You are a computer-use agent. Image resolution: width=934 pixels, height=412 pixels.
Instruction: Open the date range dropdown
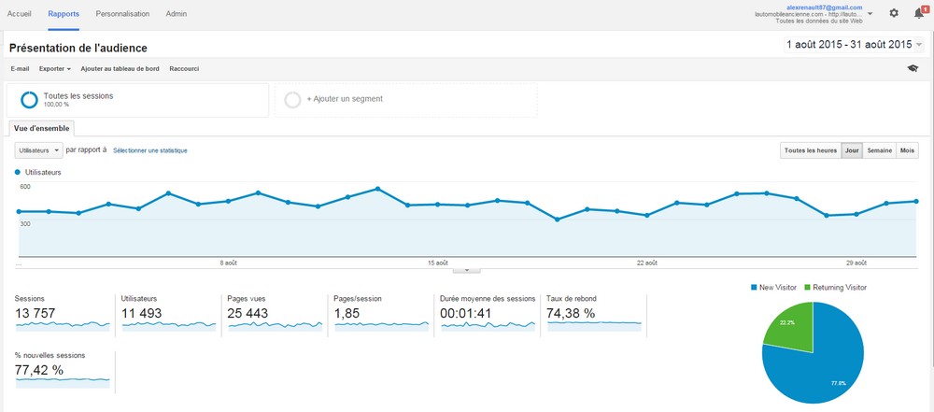click(920, 45)
